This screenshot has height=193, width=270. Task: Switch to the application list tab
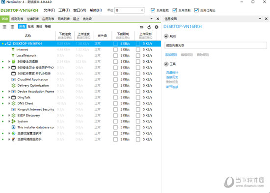pyautogui.click(x=48, y=19)
